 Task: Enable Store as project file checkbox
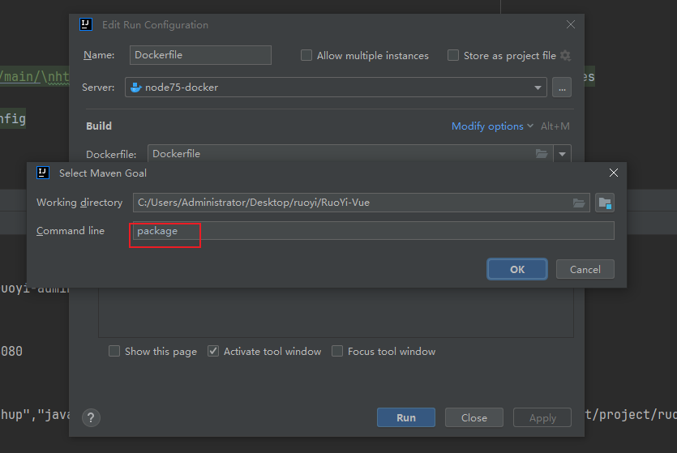[453, 55]
